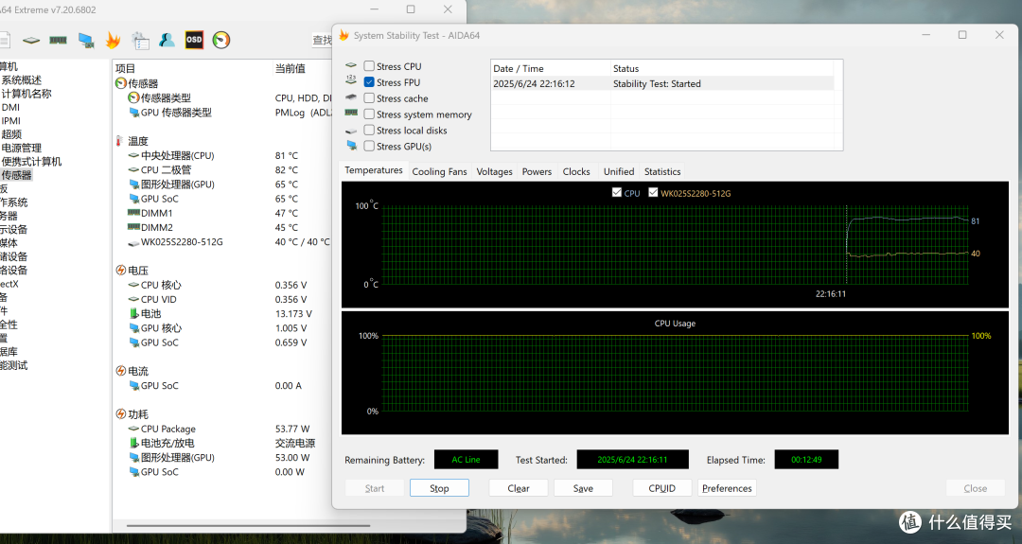Open the memory module benchmark toolbar icon
The image size is (1022, 544).
[x=58, y=41]
